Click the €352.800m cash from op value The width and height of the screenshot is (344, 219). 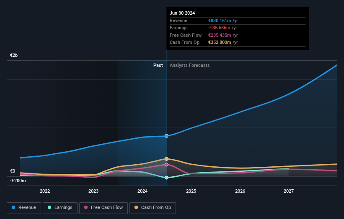(220, 43)
